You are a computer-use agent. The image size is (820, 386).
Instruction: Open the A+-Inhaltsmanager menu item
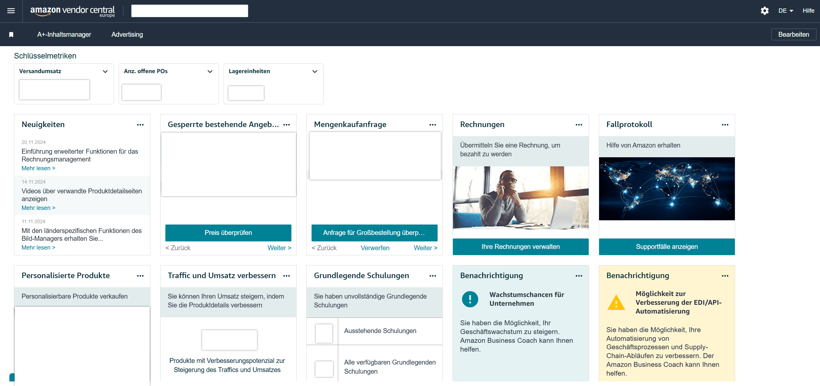point(64,34)
